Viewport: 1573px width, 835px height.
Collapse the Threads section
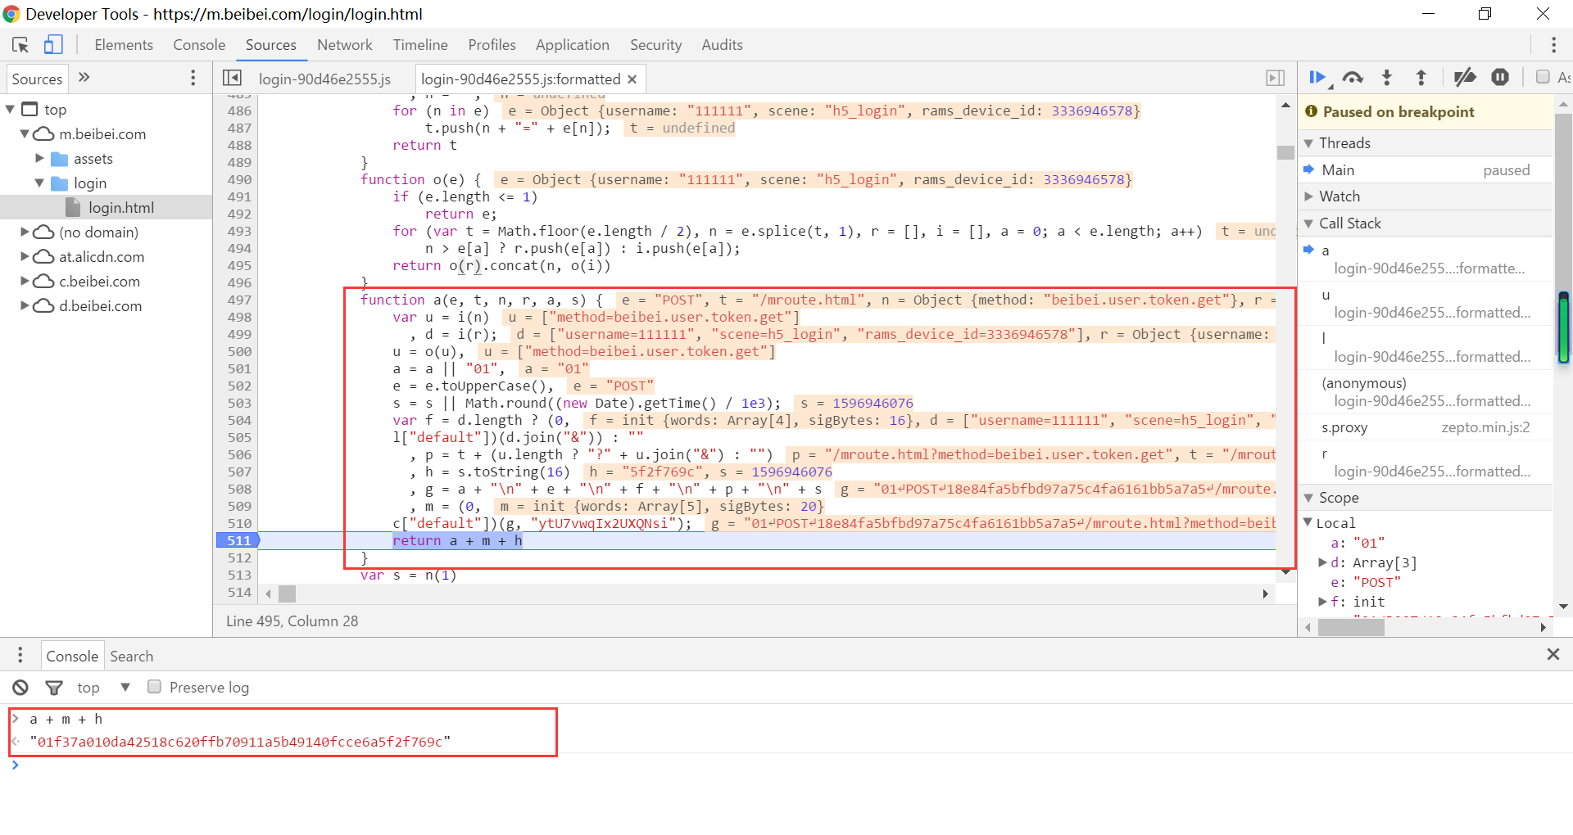coord(1308,143)
